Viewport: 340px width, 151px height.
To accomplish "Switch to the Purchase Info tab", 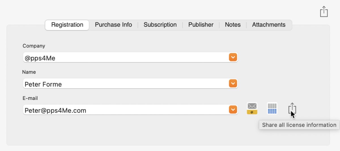I will [113, 25].
